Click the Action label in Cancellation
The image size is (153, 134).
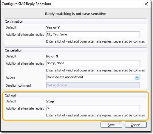[x=10, y=77]
